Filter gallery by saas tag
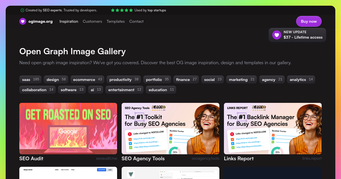Viewport: 341px width, 179px height. tap(30, 80)
